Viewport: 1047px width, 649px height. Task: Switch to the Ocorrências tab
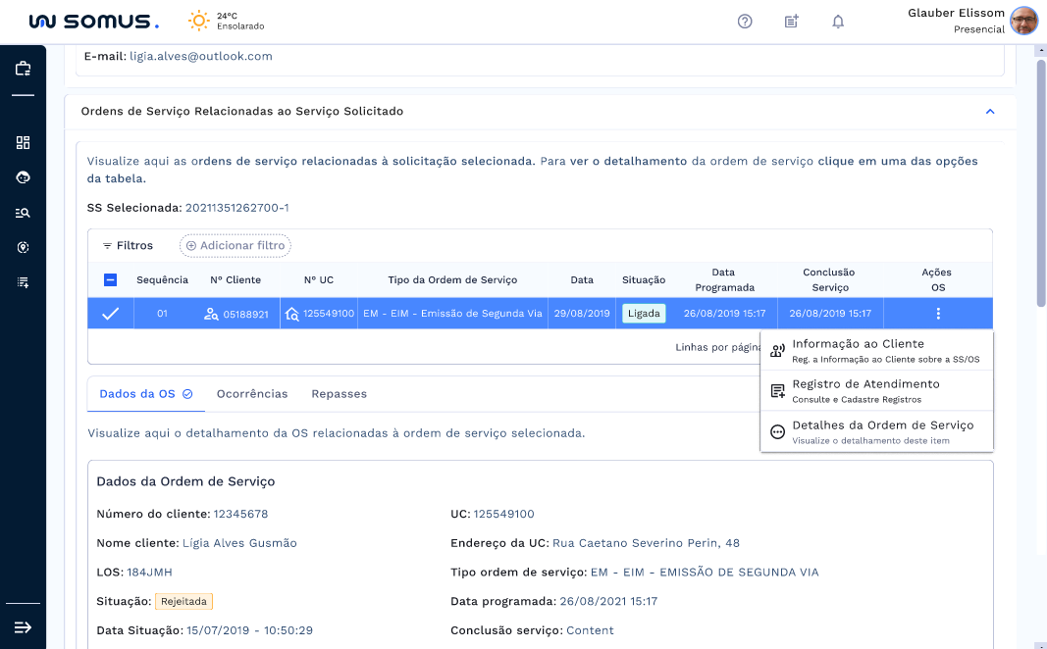point(252,394)
